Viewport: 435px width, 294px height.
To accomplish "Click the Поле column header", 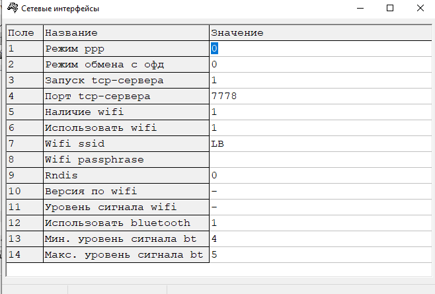I will (x=24, y=33).
